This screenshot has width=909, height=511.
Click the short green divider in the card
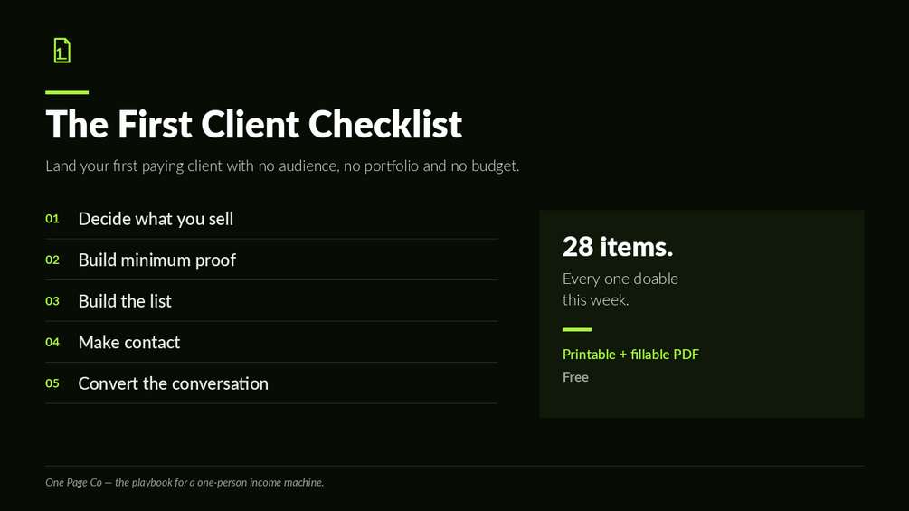pyautogui.click(x=577, y=329)
